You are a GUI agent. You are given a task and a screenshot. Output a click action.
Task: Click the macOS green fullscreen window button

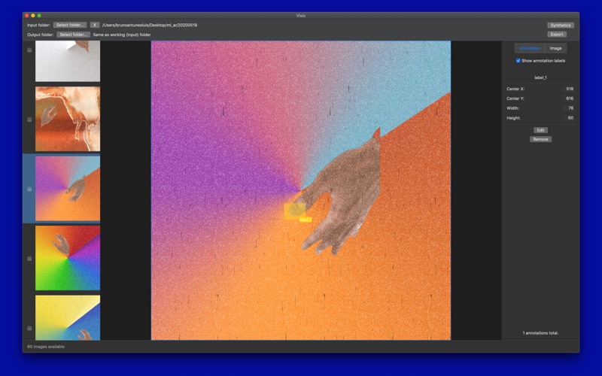pyautogui.click(x=39, y=15)
